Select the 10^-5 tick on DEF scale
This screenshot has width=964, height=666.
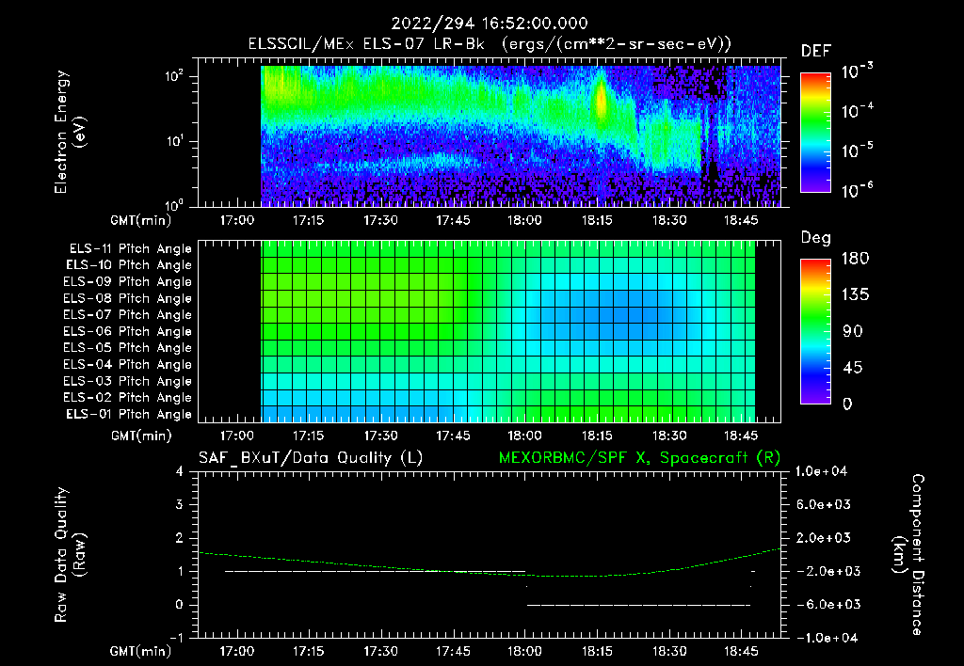click(858, 151)
